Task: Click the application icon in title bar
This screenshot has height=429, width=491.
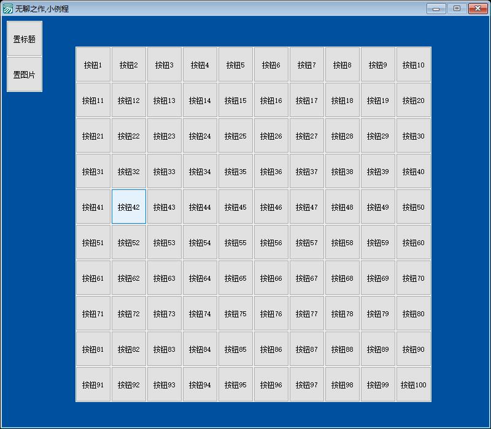Action: 7,9
